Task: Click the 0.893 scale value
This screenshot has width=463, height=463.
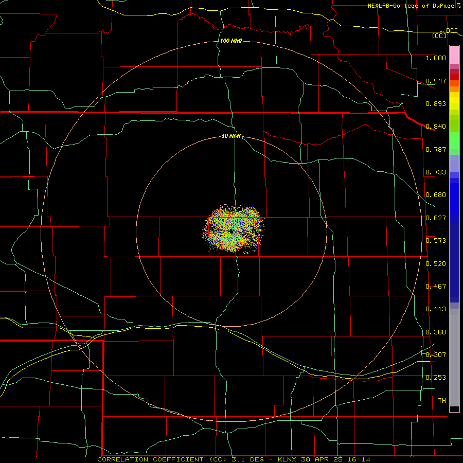Action: coord(436,103)
